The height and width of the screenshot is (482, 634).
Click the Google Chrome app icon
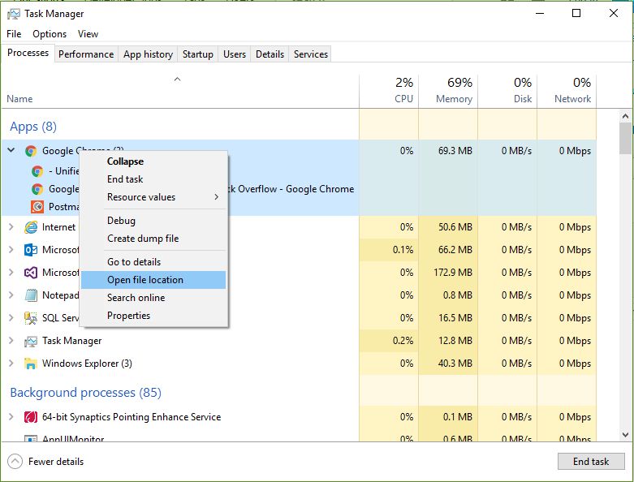tap(31, 151)
